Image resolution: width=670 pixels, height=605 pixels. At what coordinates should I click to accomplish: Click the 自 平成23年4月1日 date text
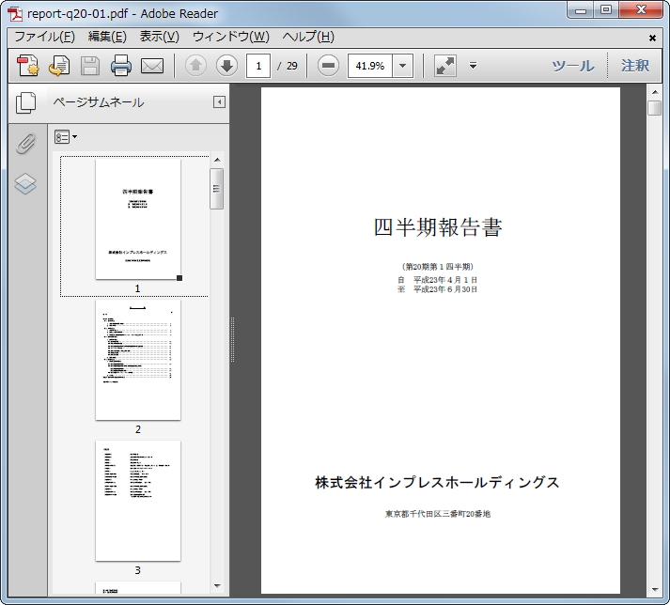tap(438, 280)
